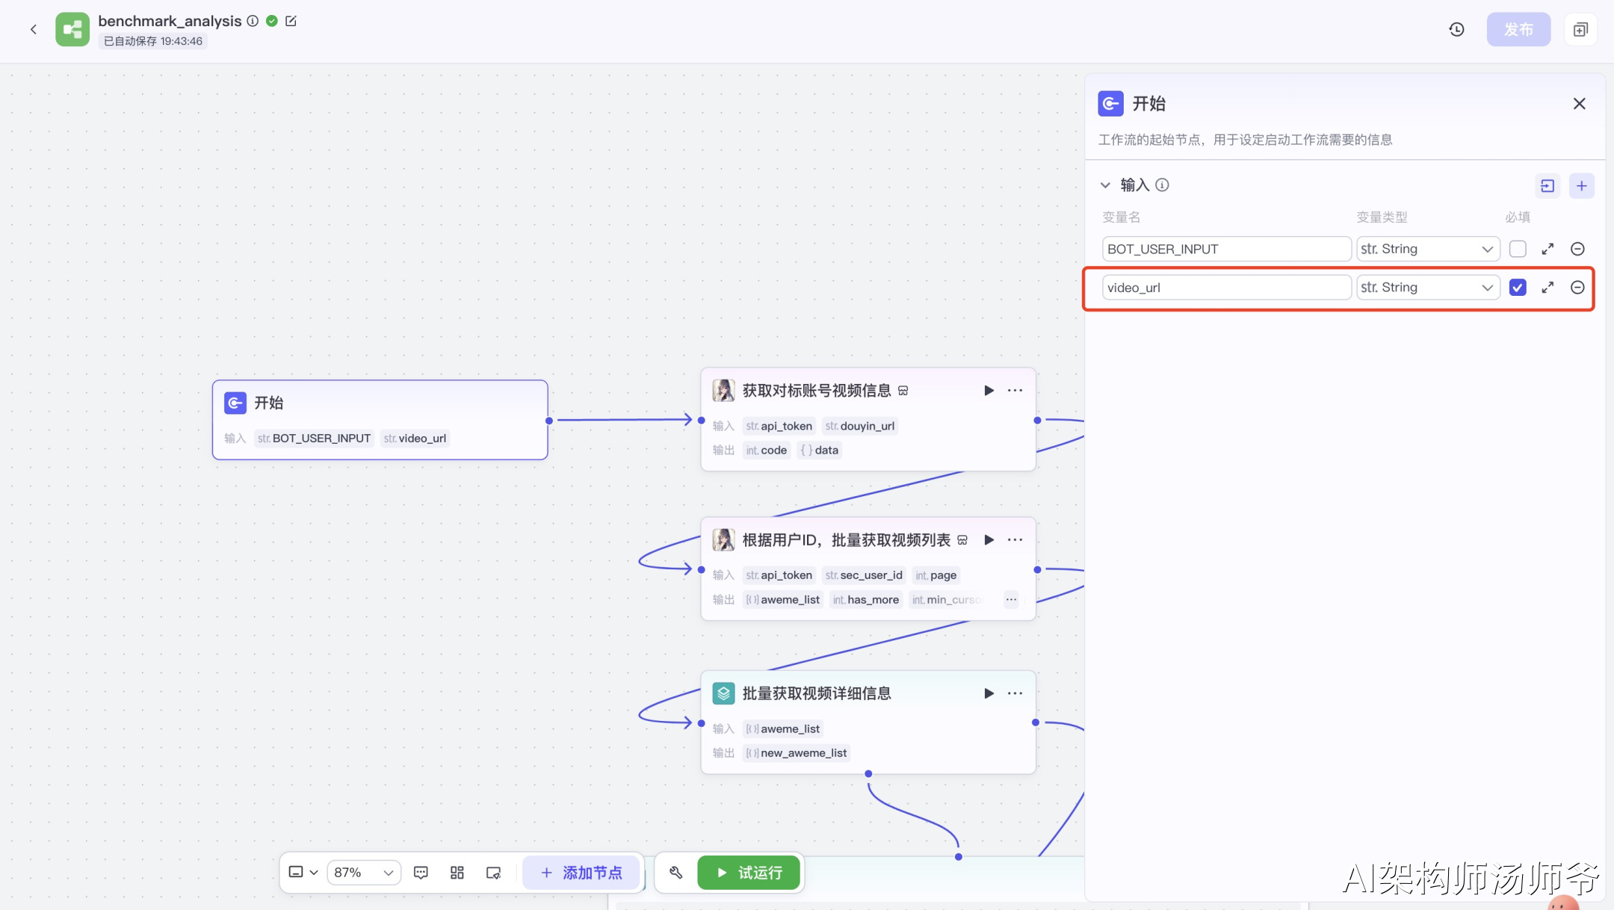This screenshot has height=910, width=1614.
Task: Collapse the 输入 section chevron
Action: coord(1105,185)
